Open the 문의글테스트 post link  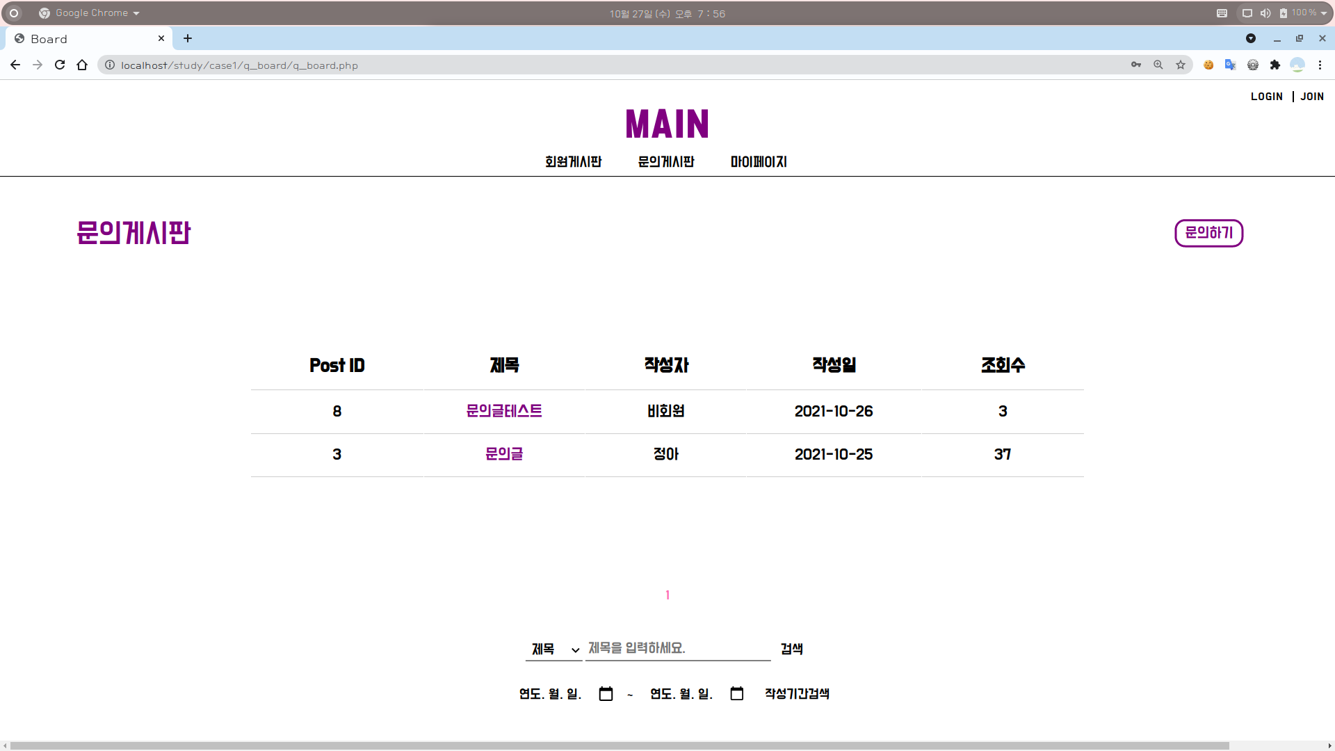tap(504, 411)
